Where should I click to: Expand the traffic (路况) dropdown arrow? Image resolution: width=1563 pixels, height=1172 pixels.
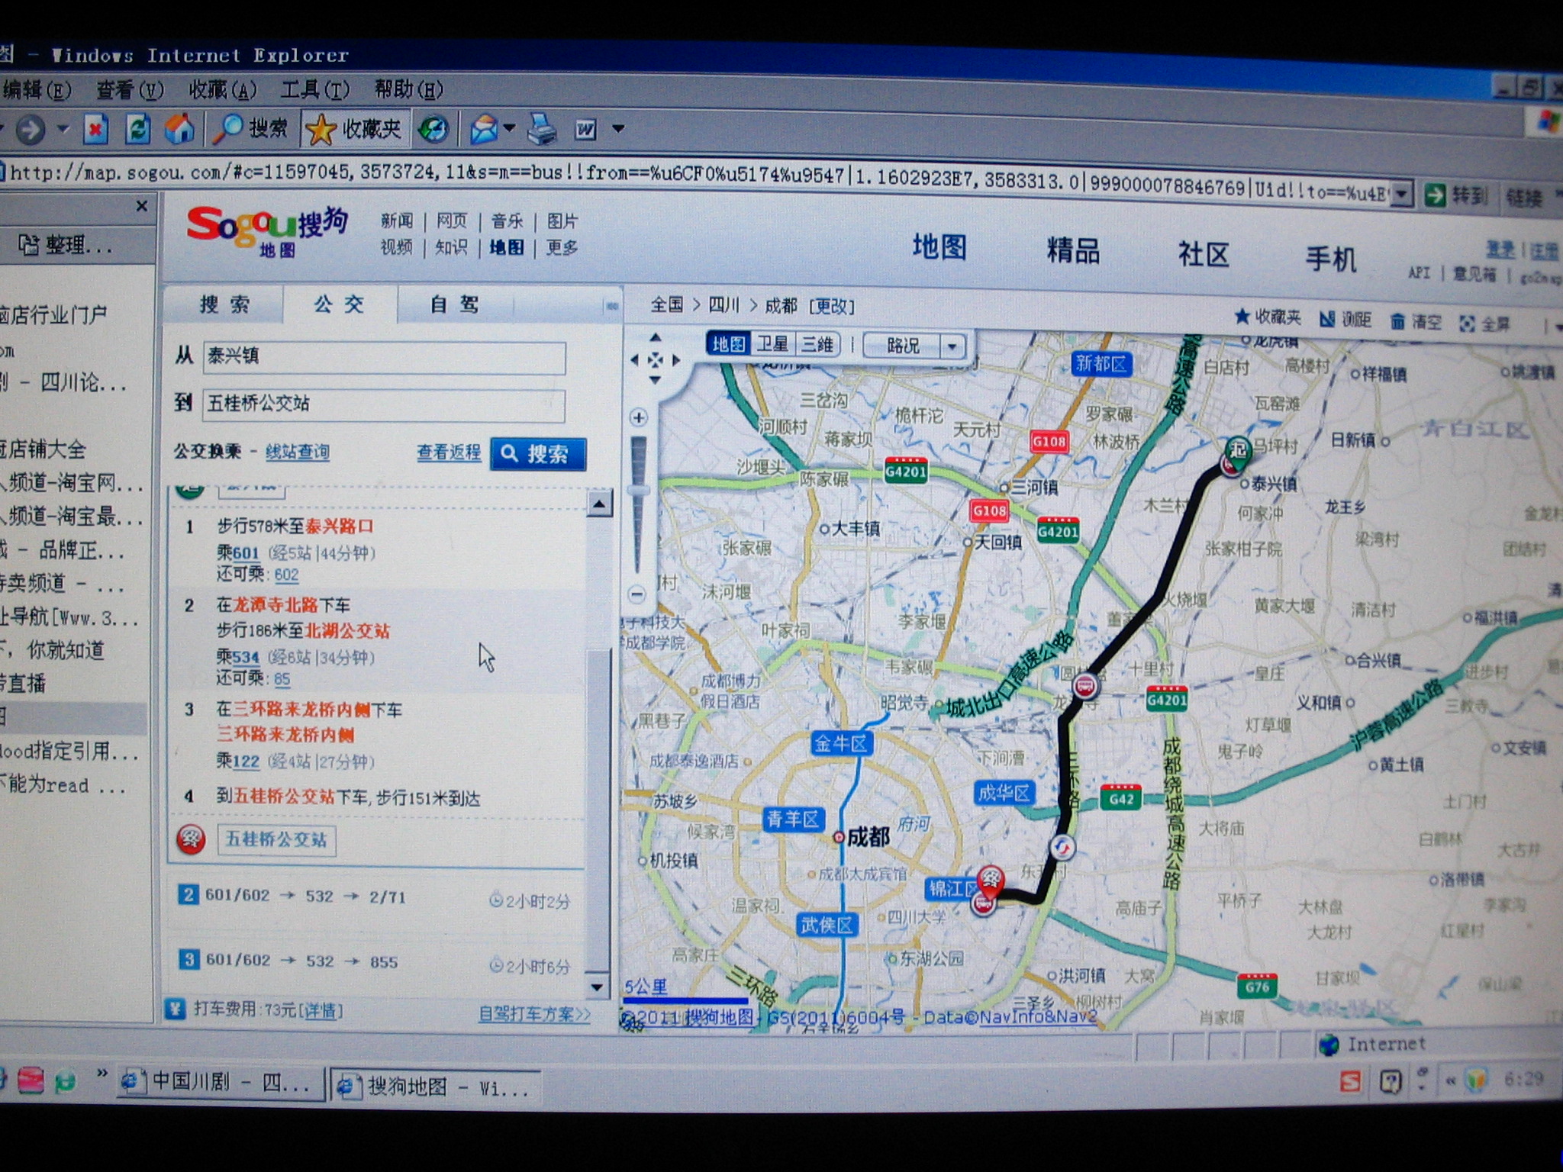coord(952,346)
